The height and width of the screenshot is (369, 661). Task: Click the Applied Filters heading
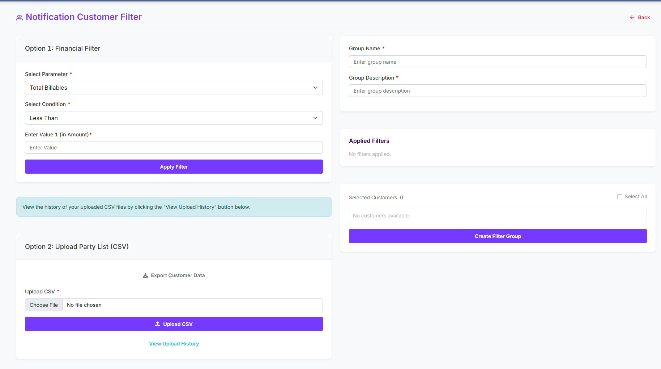coord(369,141)
